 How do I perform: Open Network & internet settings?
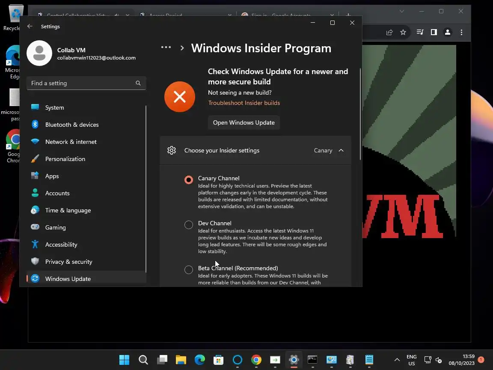coord(86,142)
